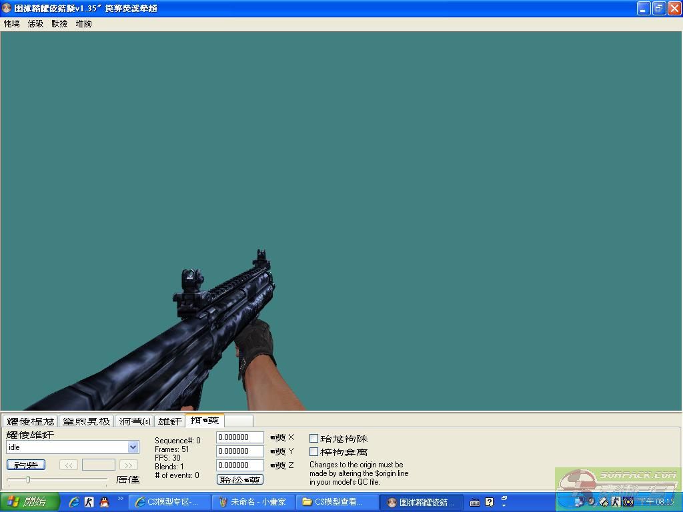Click the model viewer title bar icon
This screenshot has height=512, width=683.
click(x=7, y=9)
